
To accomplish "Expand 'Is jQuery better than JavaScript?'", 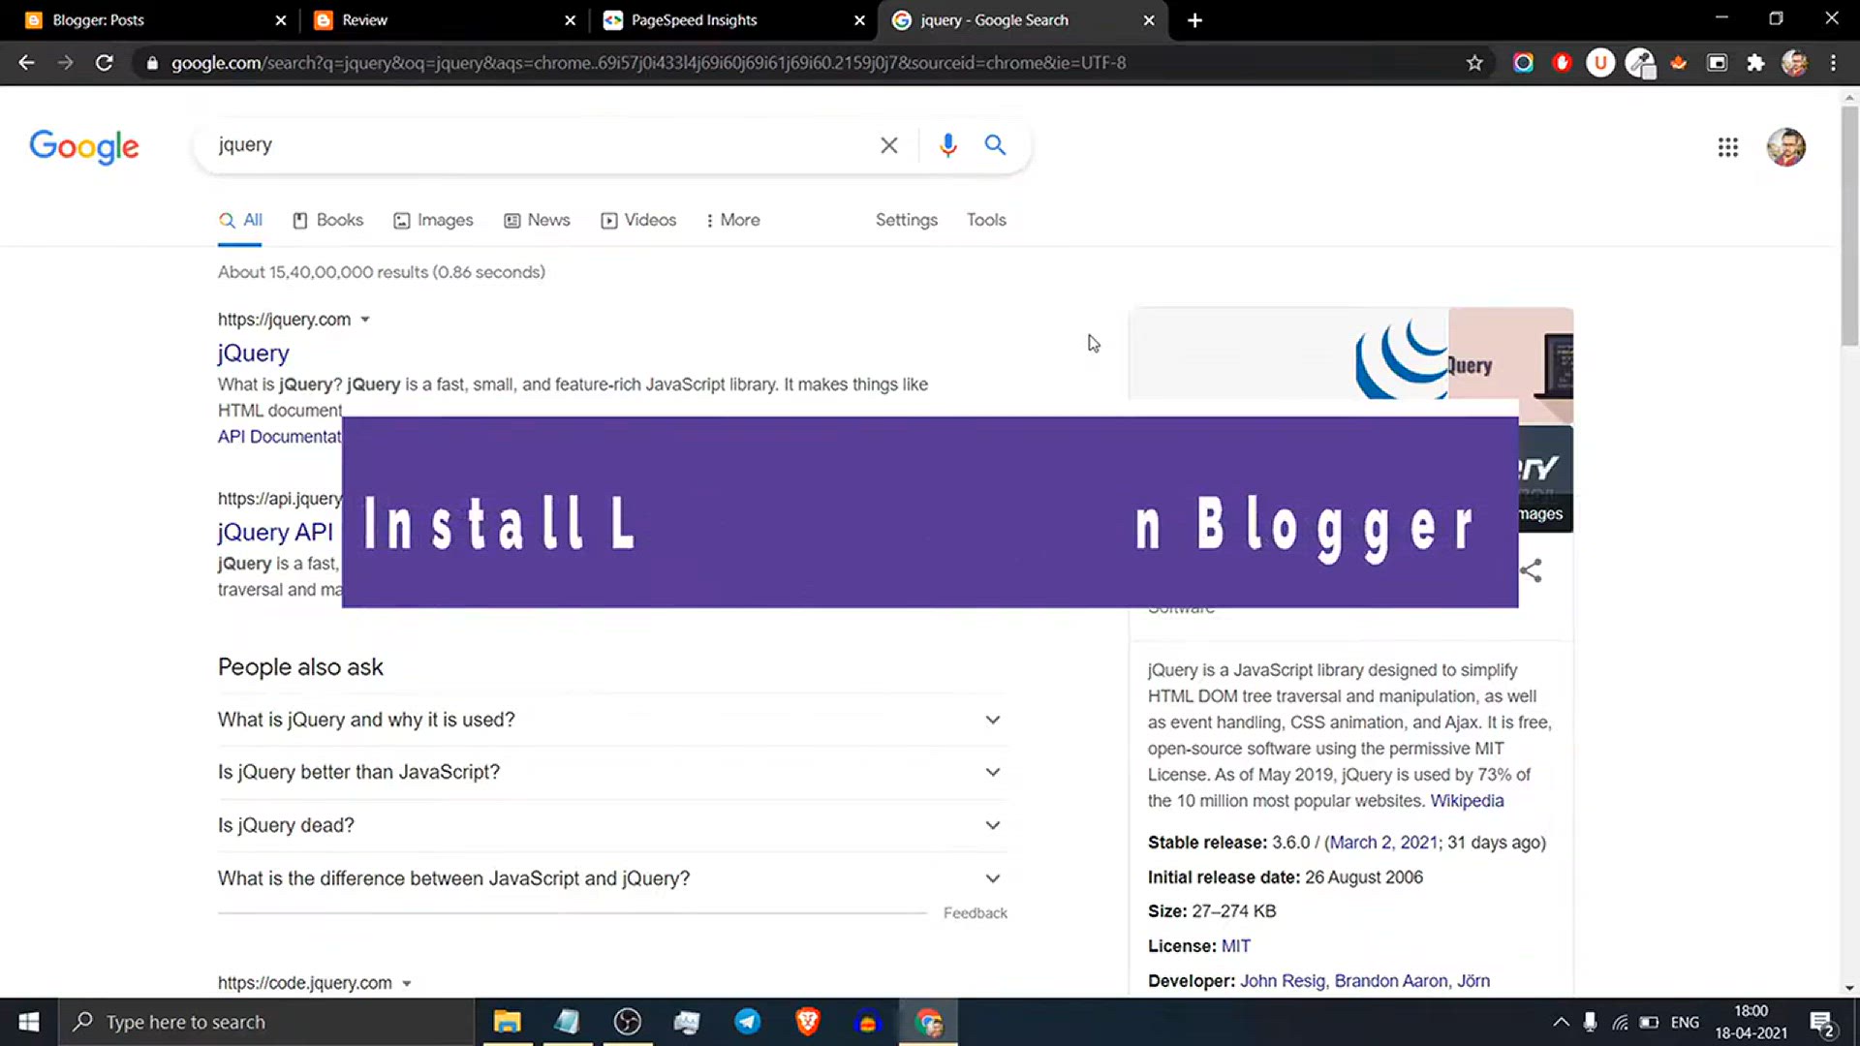I will coord(612,772).
